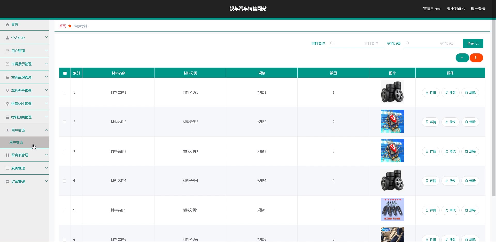This screenshot has height=242, width=496.
Task: Click 修改 button for 材料名称5 row
Action: pyautogui.click(x=450, y=210)
